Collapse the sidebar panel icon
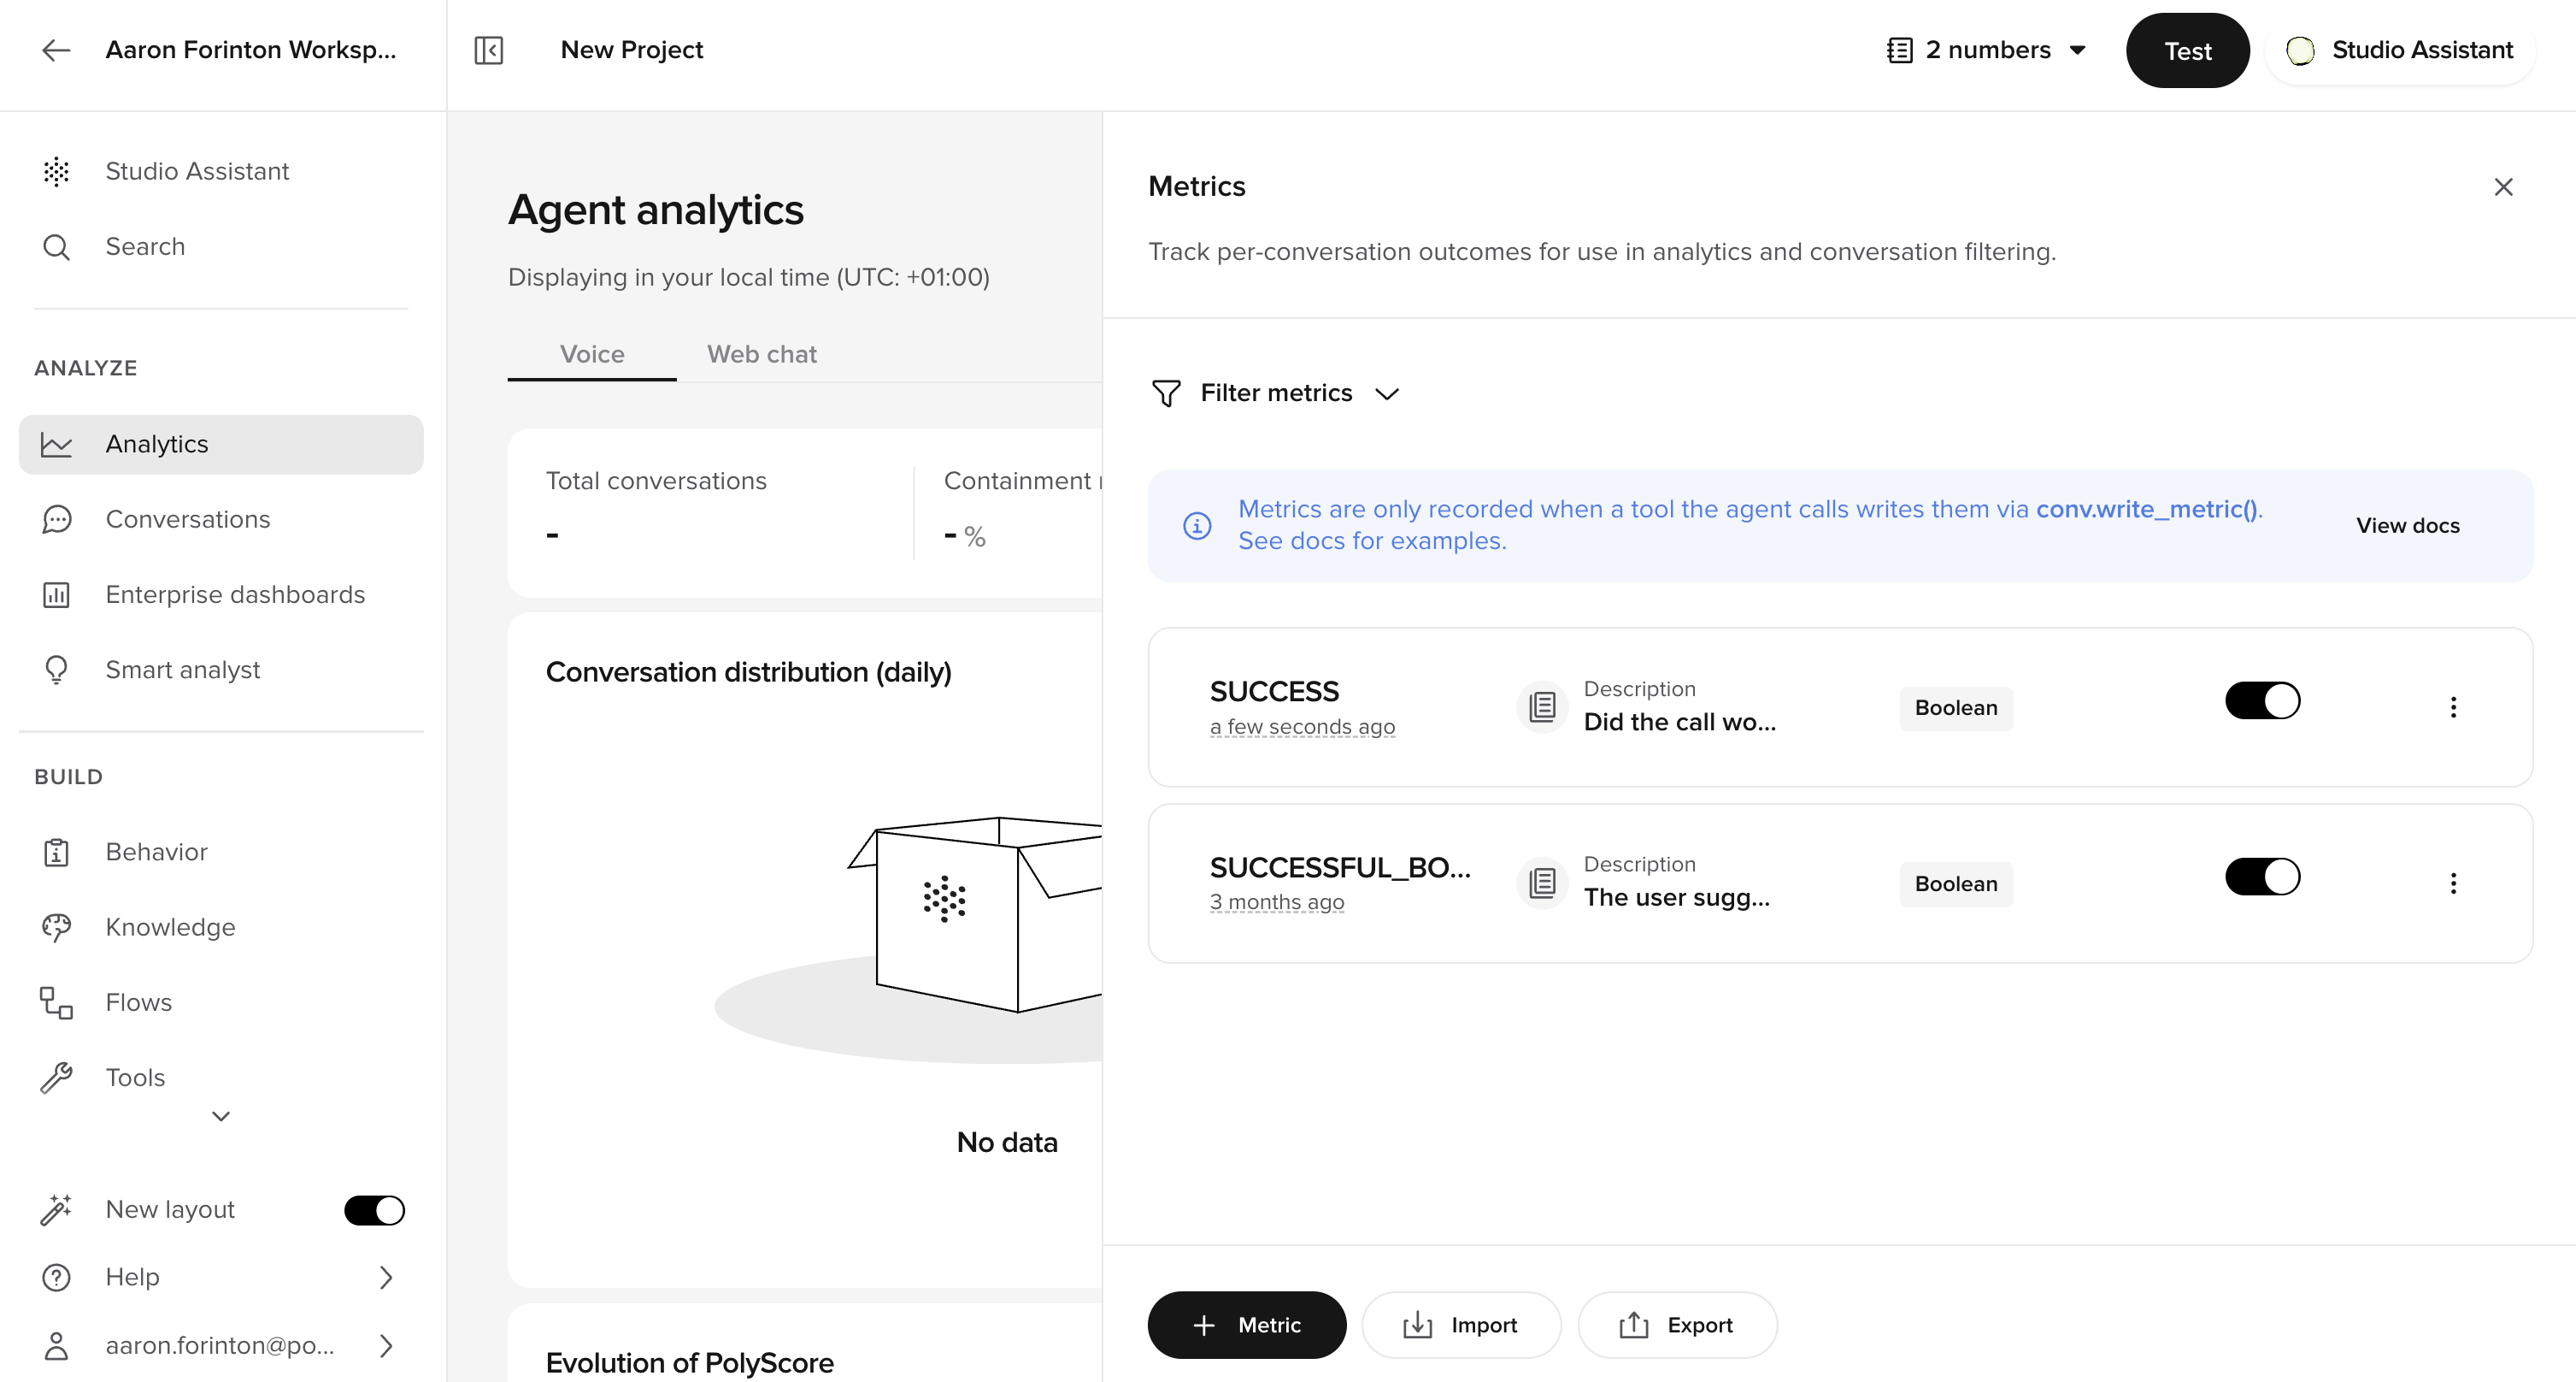The image size is (2576, 1382). 488,50
